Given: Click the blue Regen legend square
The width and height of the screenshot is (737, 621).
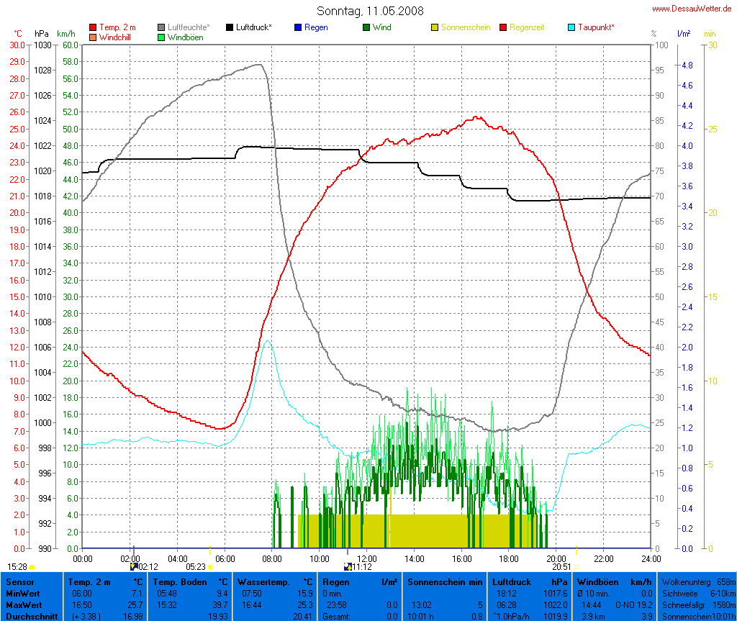Looking at the screenshot, I should click(299, 27).
